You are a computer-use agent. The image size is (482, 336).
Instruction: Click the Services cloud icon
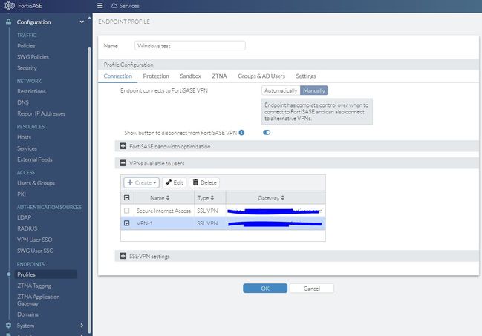(x=114, y=6)
